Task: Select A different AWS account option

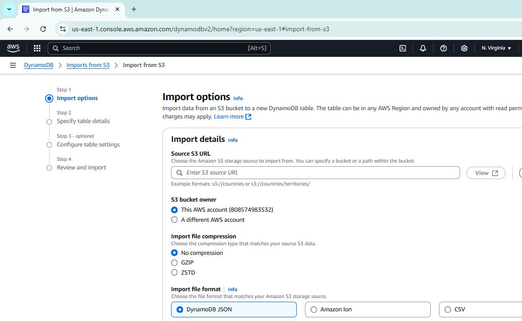Action: (174, 220)
